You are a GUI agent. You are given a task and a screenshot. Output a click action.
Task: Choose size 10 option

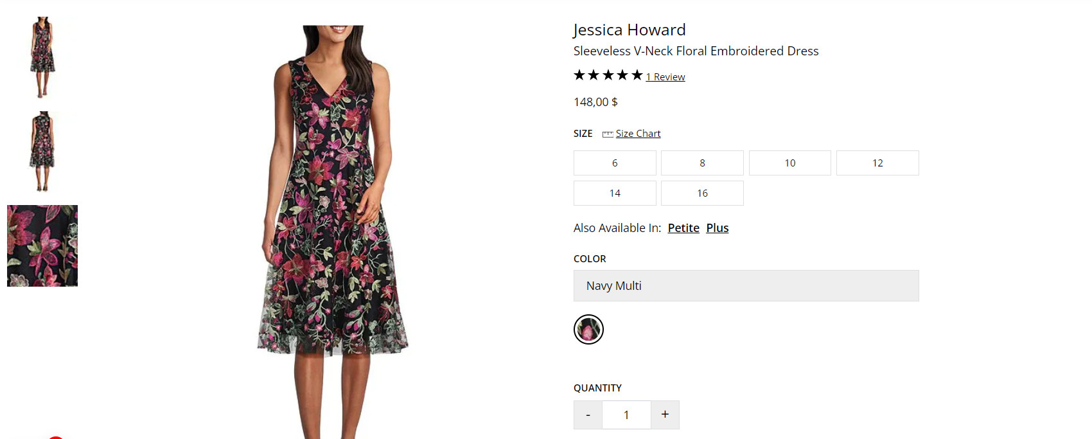click(789, 163)
